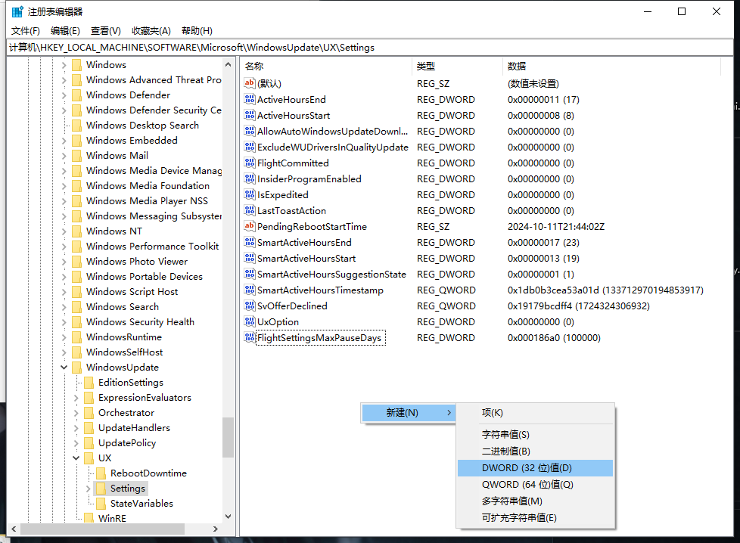Click the Registry Editor app icon in title bar
740x543 pixels.
[17, 12]
